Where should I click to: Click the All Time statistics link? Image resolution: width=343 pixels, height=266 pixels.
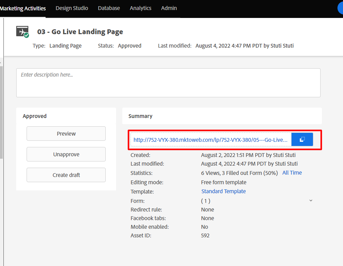click(x=292, y=173)
